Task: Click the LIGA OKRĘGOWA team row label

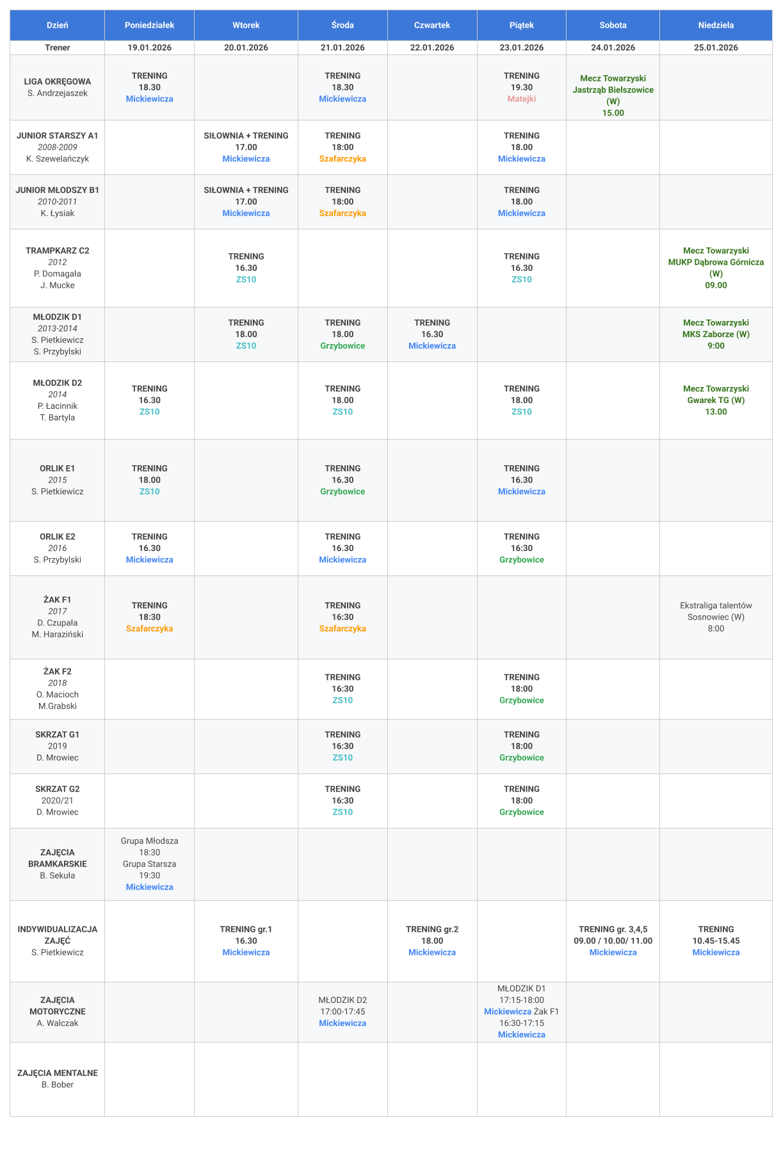Action: click(x=58, y=87)
